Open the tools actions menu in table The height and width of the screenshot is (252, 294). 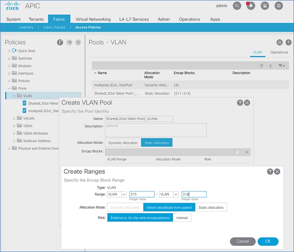[x=282, y=65]
